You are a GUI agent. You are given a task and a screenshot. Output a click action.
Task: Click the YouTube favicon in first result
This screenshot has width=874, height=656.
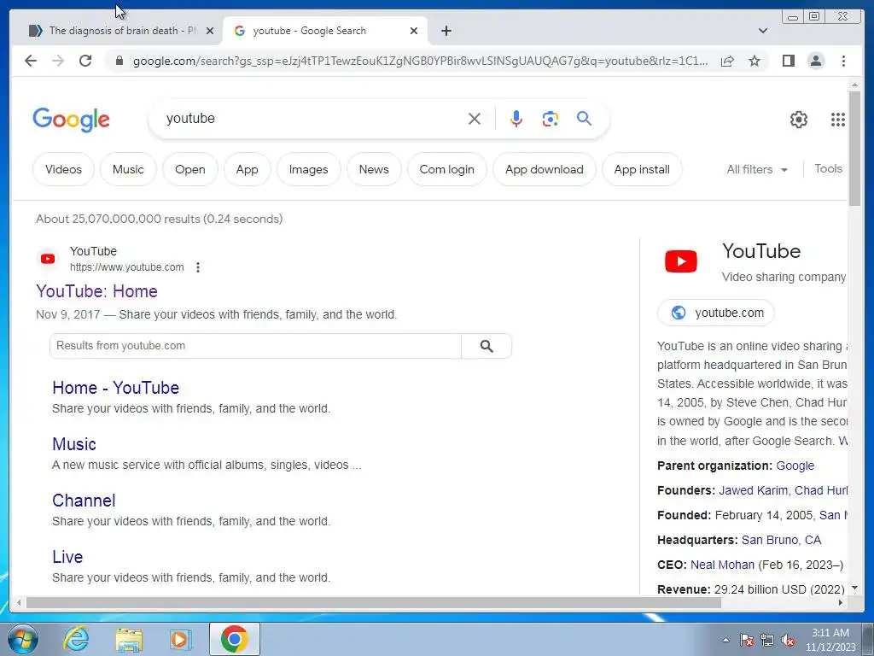tap(48, 259)
